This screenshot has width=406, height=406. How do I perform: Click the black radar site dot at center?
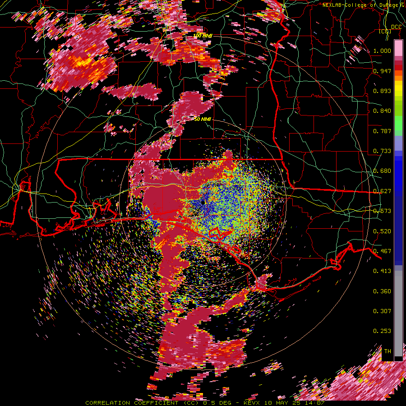pos(203,203)
